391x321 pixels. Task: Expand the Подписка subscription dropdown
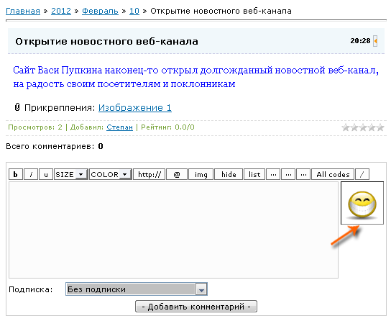click(137, 289)
